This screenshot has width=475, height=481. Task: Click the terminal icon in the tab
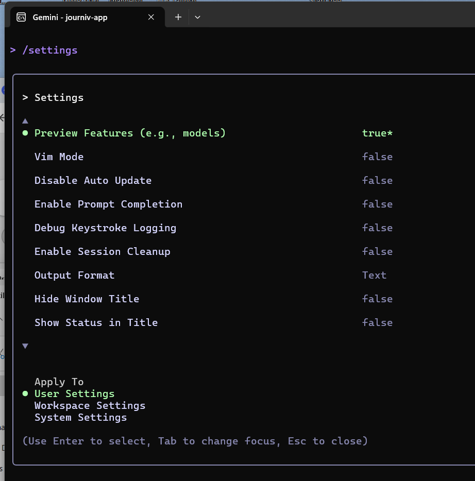21,17
